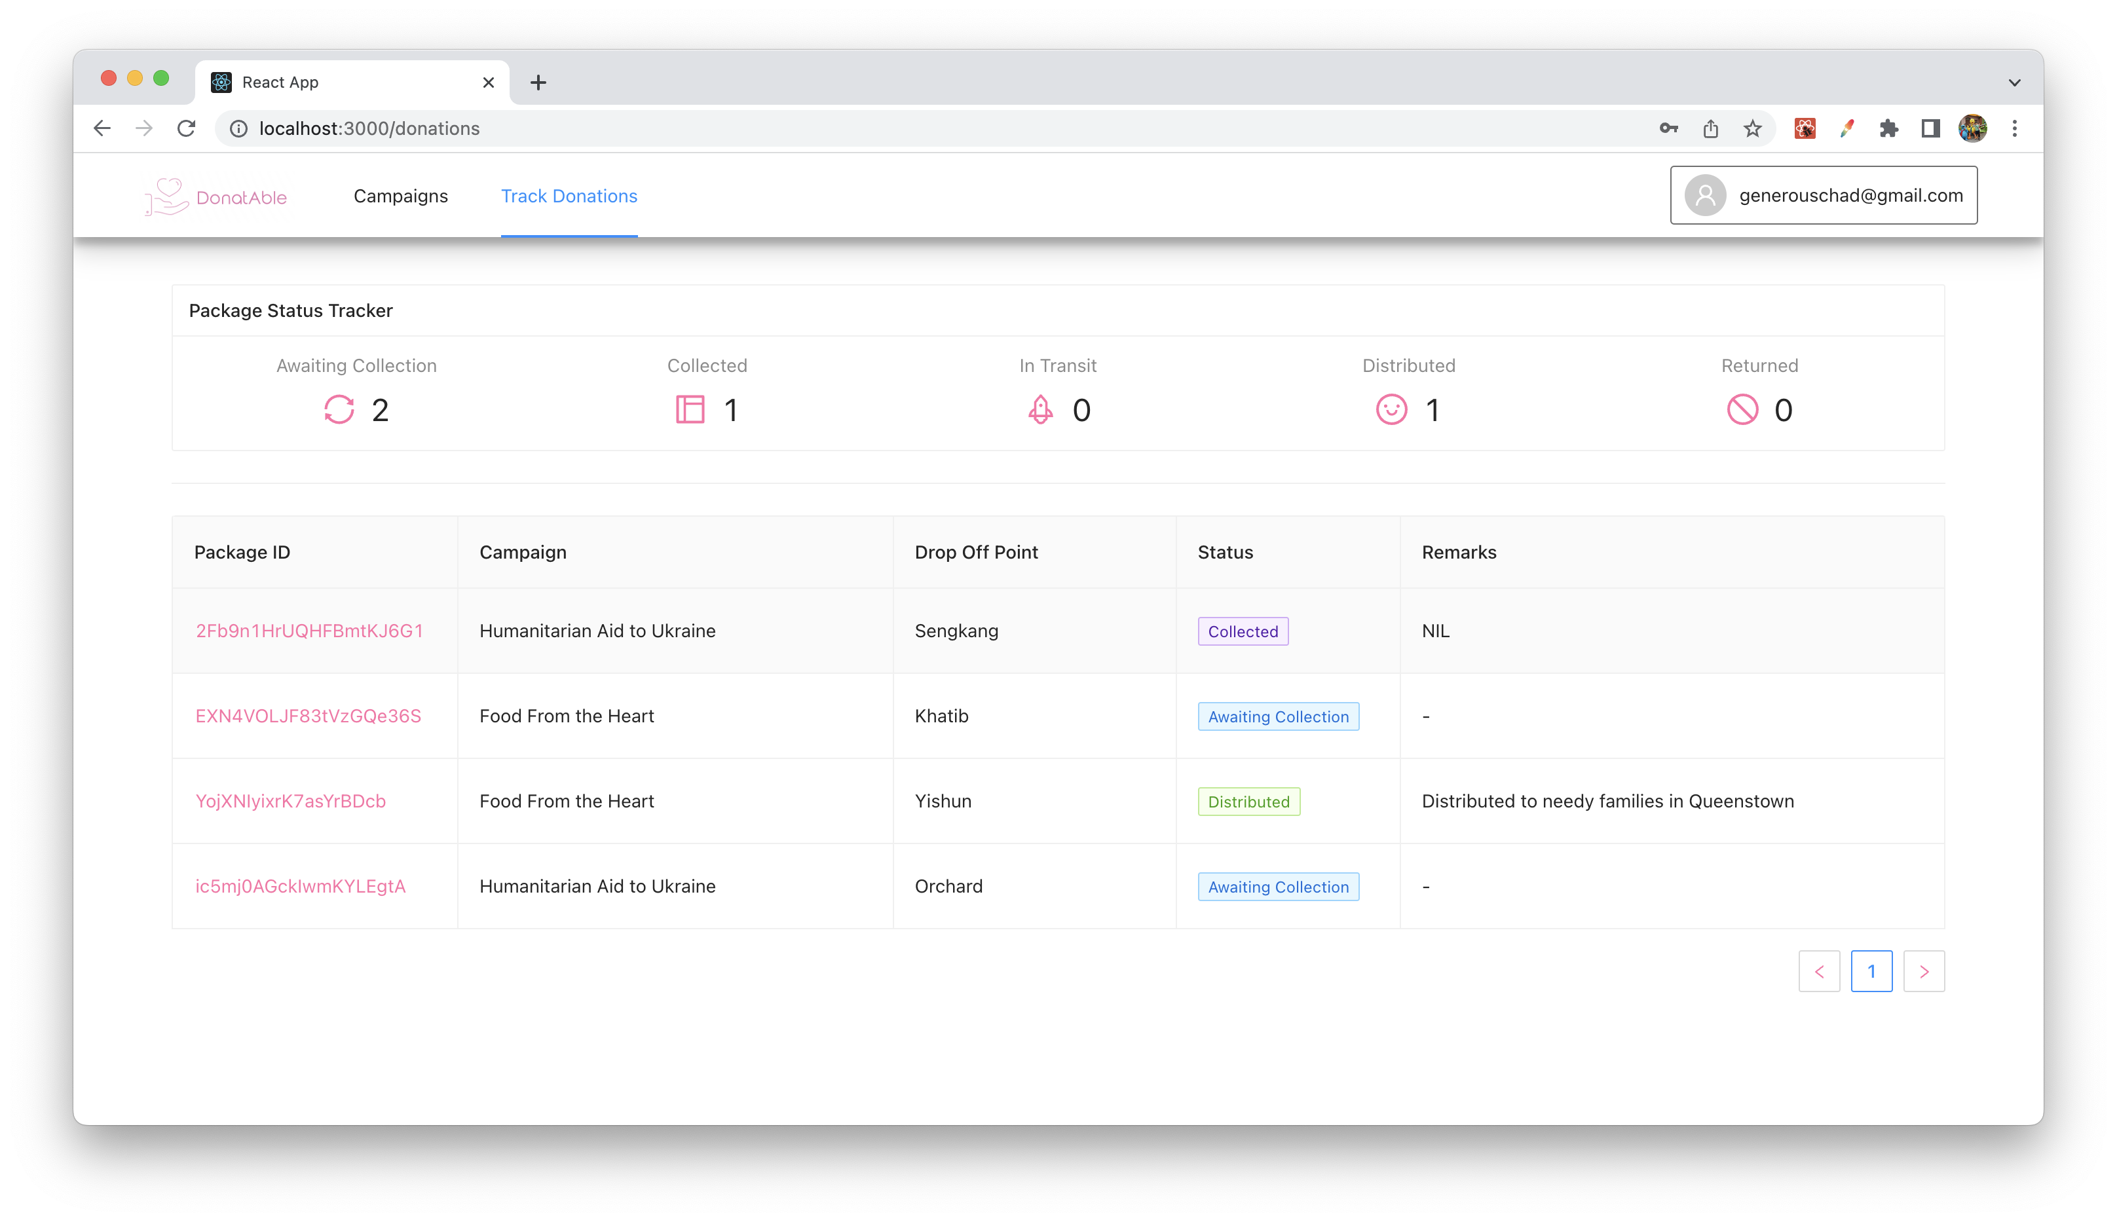Click the DonatAble logo
The image size is (2117, 1222).
(x=215, y=196)
